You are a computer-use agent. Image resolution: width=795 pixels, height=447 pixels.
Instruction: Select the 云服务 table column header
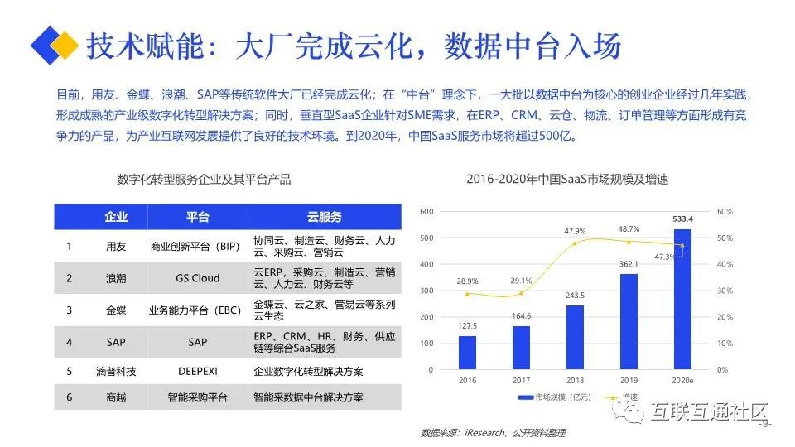click(325, 217)
